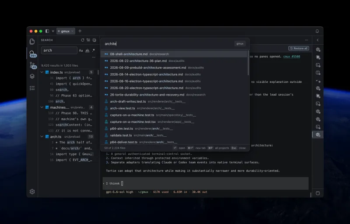Click the markdown icon beside 08-shell-architecture.md
Image resolution: width=350 pixels, height=224 pixels.
coord(106,54)
